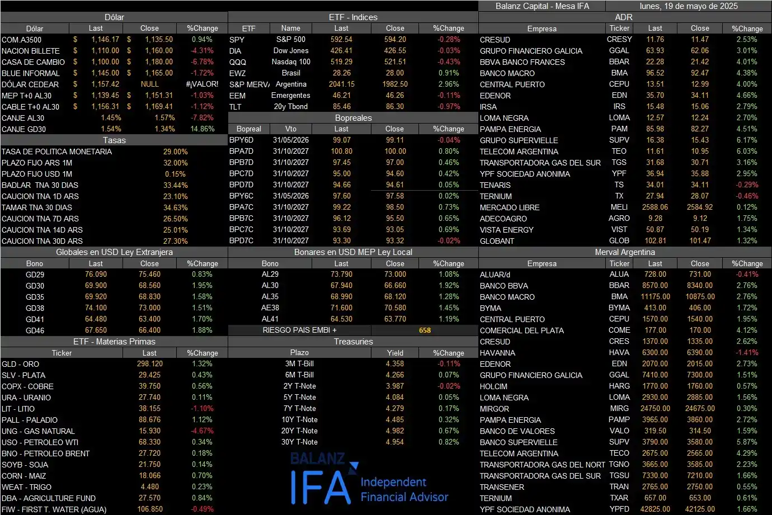Click the ETF - Indices section header
The image size is (772, 515).
point(353,17)
